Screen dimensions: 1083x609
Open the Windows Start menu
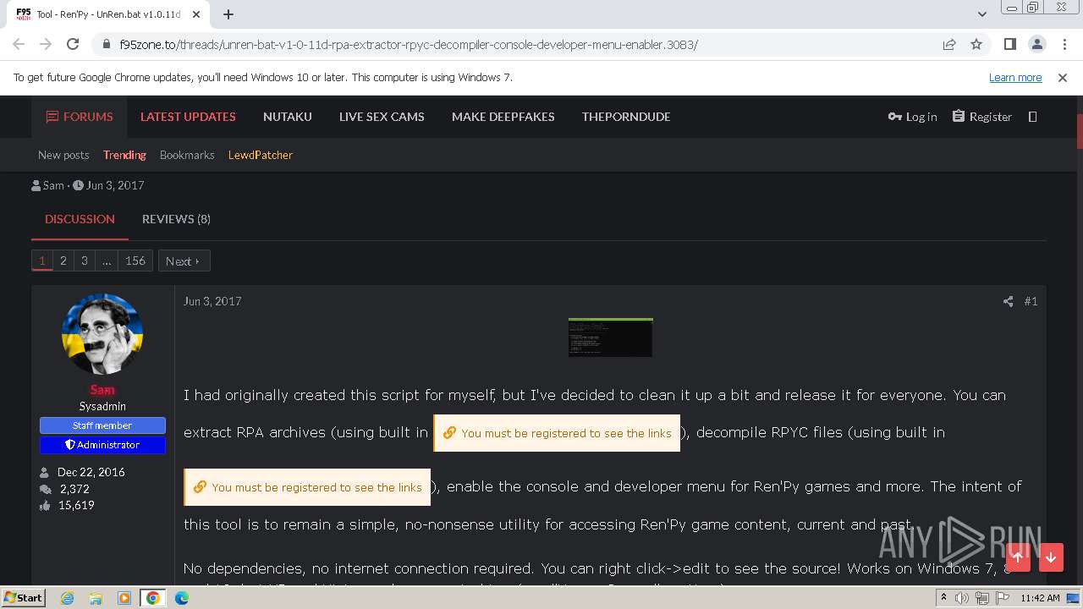[23, 598]
